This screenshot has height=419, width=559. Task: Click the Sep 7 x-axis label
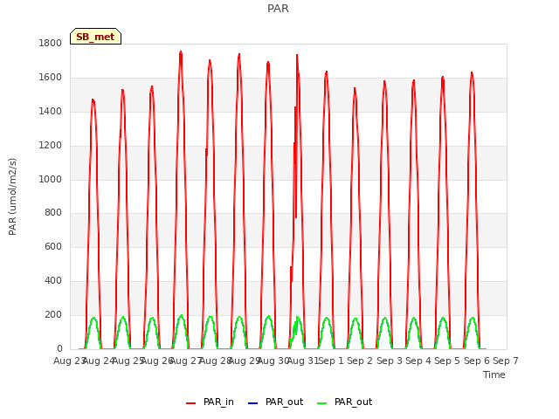(x=506, y=361)
